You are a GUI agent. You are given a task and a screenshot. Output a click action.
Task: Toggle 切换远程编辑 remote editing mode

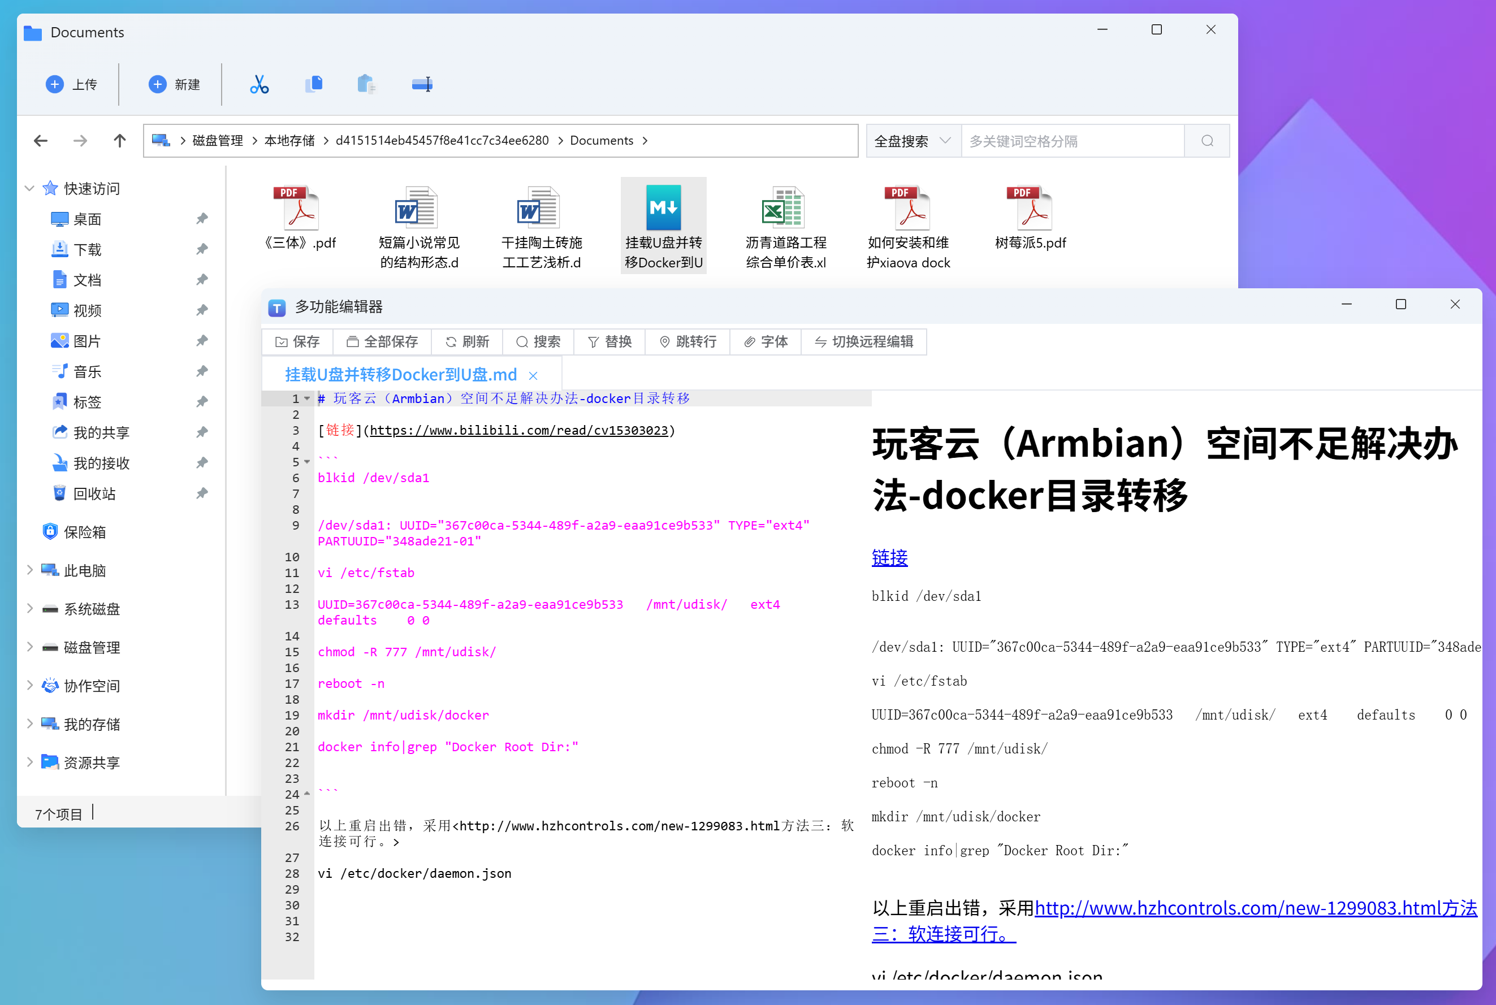point(864,341)
